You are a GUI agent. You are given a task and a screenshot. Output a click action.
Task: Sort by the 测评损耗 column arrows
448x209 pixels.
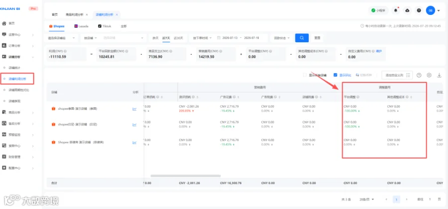coord(197,97)
